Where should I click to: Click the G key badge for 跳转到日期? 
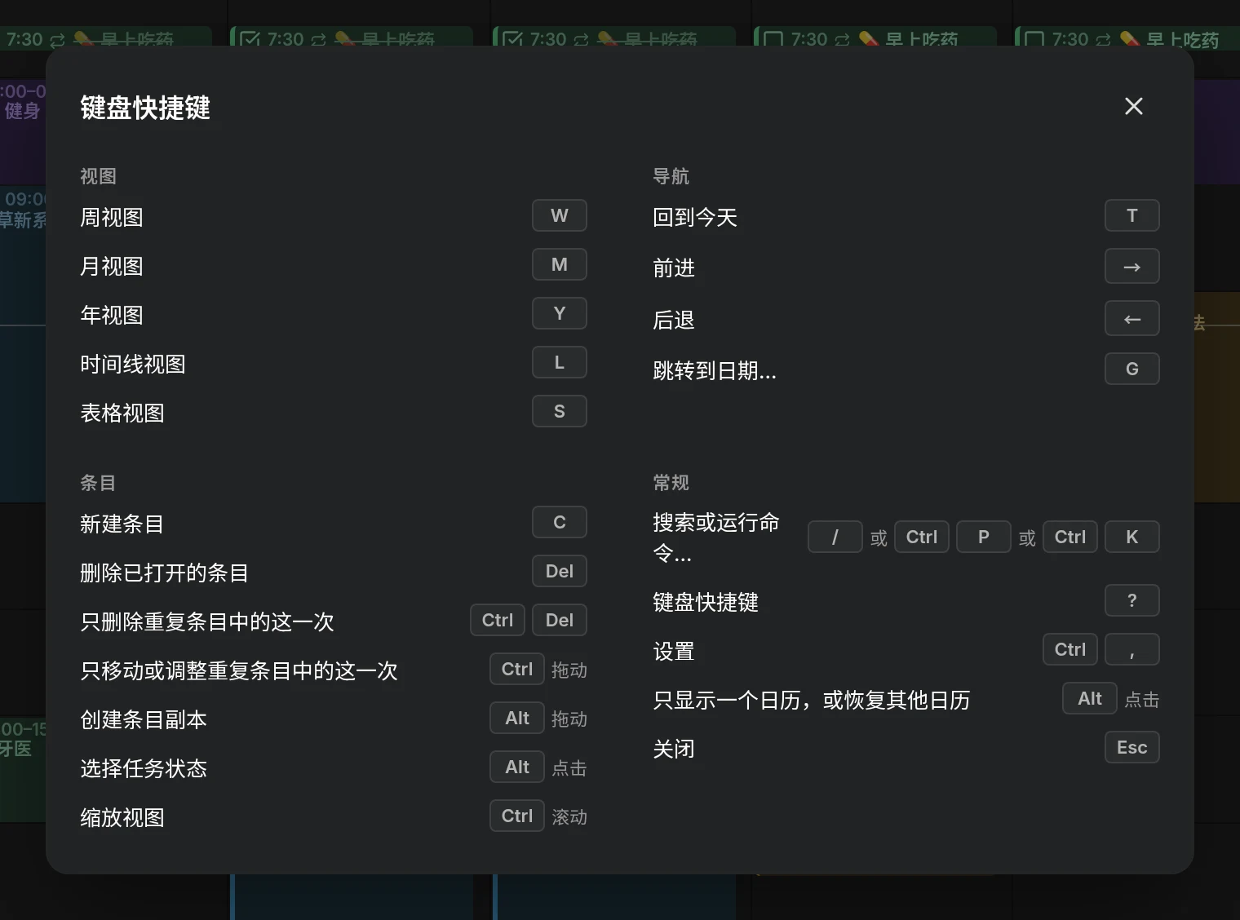[1132, 369]
